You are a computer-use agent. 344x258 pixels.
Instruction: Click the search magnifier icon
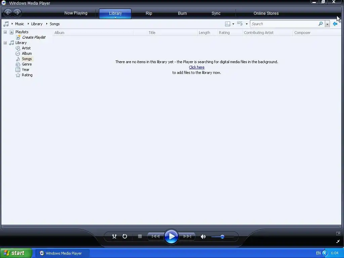pyautogui.click(x=320, y=24)
